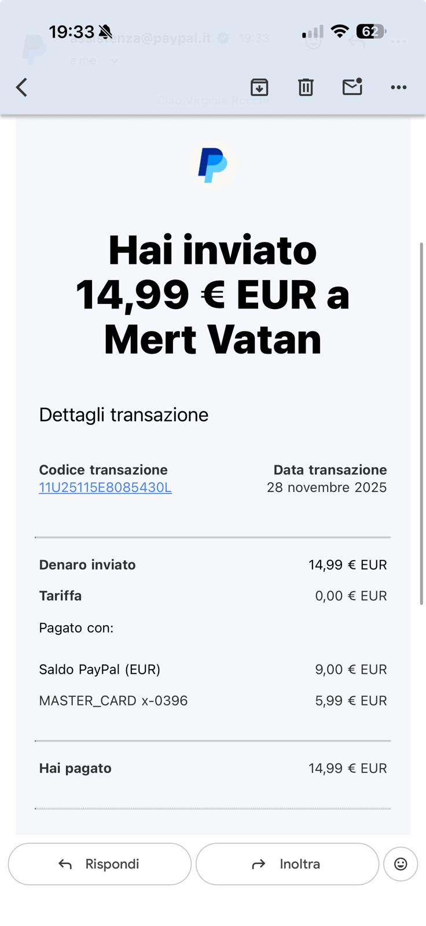Tap the Hai inviato 14,99 € headline
Screen dimensions: 426x926
click(212, 295)
